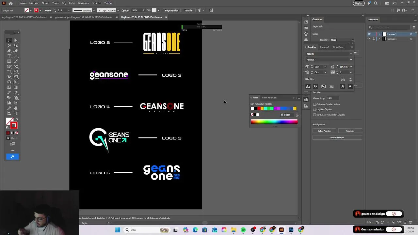This screenshot has width=418, height=235.
Task: Click Vektör Oluştur button
Action: (x=337, y=138)
